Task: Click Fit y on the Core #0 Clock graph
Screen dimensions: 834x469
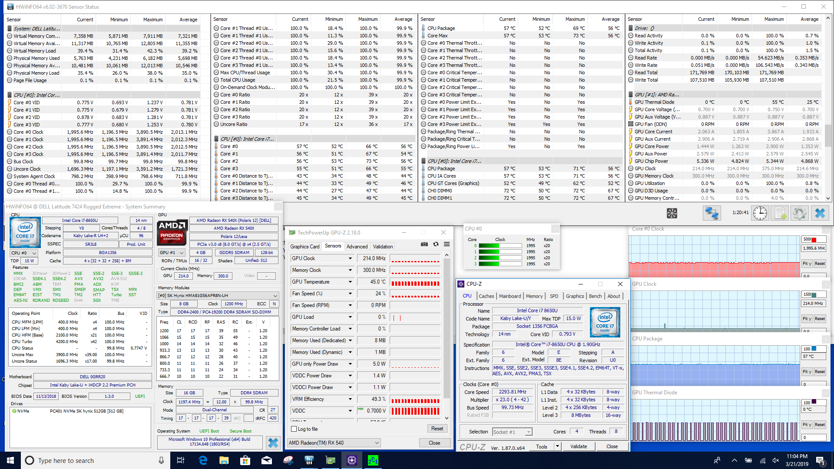Action: click(x=807, y=264)
